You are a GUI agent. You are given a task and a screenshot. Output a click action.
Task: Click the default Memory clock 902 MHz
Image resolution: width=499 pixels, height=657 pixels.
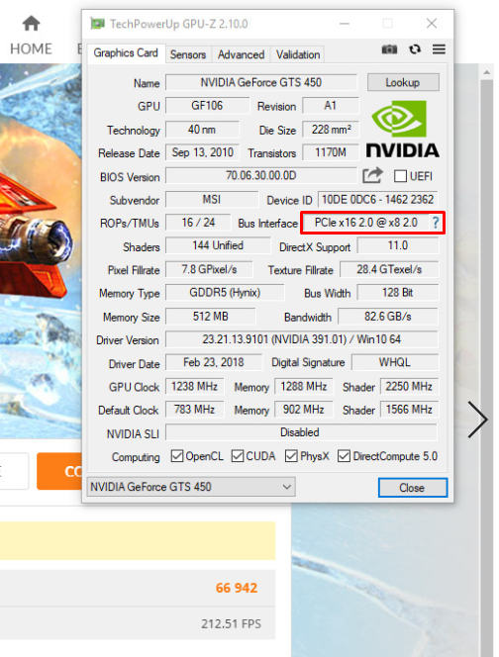coord(304,410)
